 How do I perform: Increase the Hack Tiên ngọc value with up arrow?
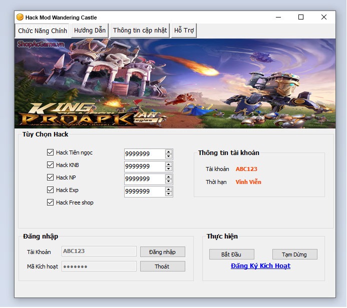[169, 152]
